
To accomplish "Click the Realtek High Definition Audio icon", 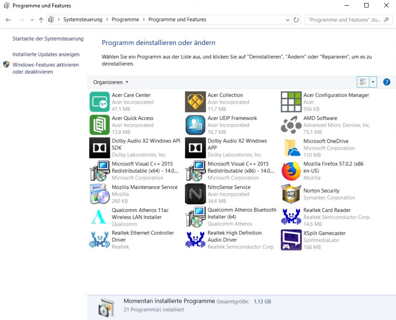I will [x=195, y=240].
